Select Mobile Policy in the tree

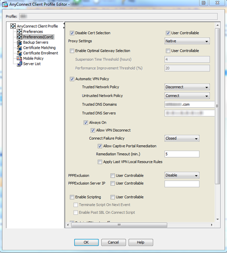(33, 58)
